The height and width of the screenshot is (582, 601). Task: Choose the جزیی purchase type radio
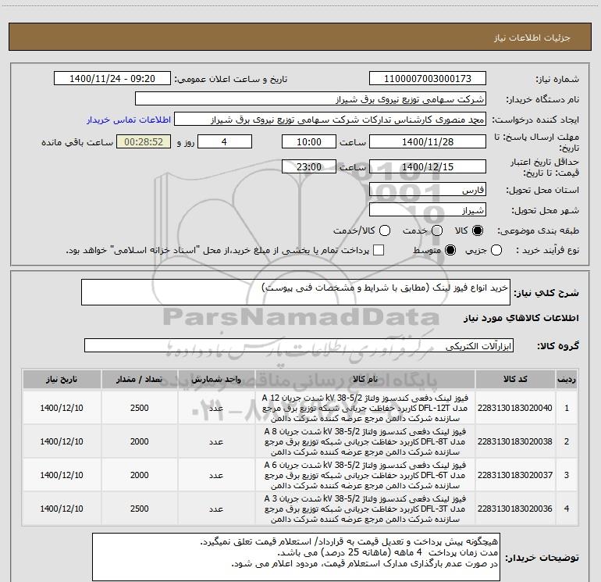click(x=496, y=250)
